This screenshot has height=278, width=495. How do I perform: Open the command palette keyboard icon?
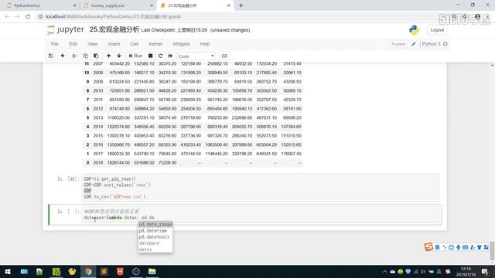(x=224, y=56)
